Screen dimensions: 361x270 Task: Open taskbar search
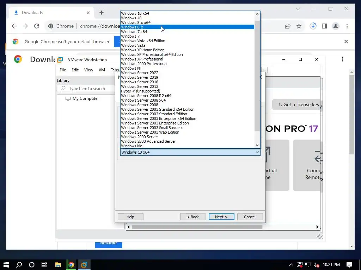coord(19,265)
